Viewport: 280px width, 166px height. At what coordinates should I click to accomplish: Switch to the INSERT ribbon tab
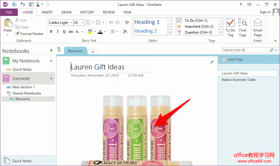(47, 12)
